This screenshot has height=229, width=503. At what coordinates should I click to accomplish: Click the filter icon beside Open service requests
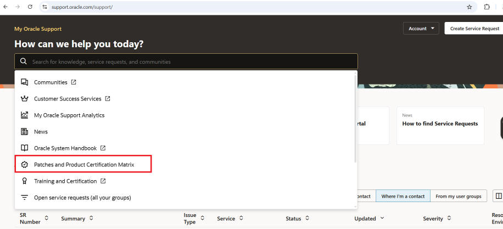(24, 198)
